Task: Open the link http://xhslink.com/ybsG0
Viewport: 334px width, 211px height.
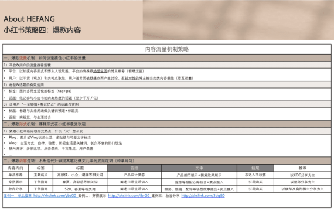Action: click(x=54, y=196)
